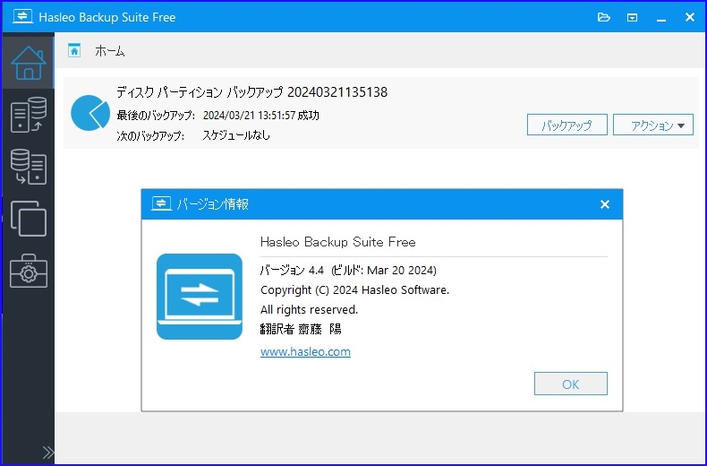This screenshot has width=707, height=466.
Task: Select the disk partition backup pie icon
Action: click(90, 113)
